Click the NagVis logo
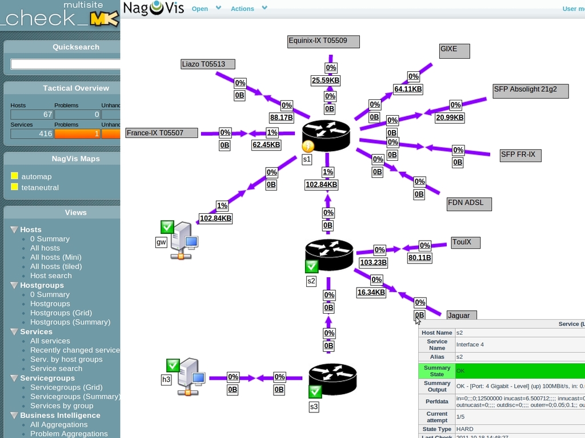This screenshot has height=438, width=585. click(154, 8)
